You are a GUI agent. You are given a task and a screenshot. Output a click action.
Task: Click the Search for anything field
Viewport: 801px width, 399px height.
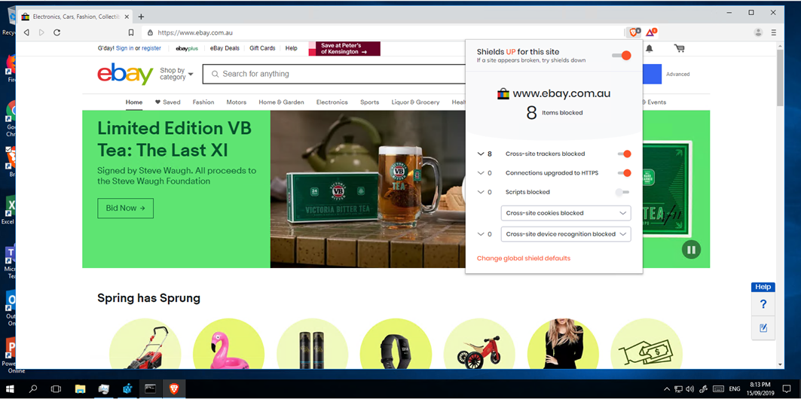coord(334,74)
